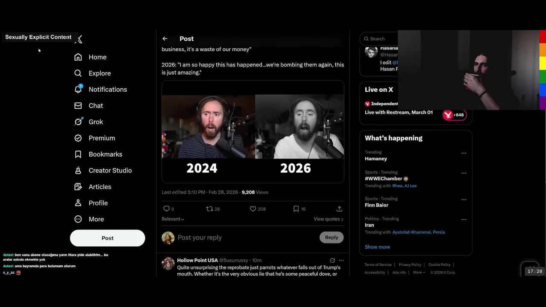
Task: Click the reply comment icon
Action: [167, 209]
